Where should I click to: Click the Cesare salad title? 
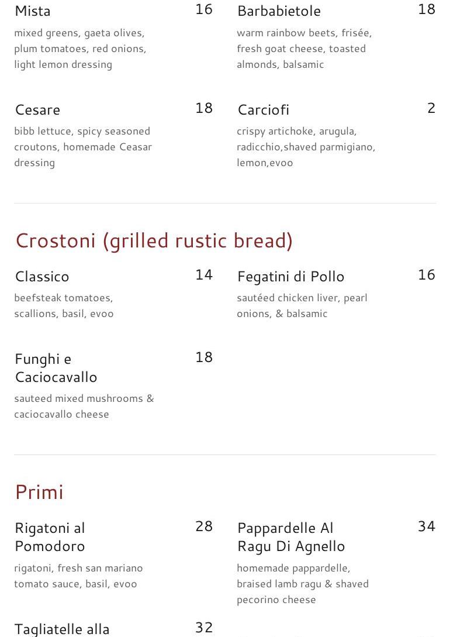pos(37,110)
